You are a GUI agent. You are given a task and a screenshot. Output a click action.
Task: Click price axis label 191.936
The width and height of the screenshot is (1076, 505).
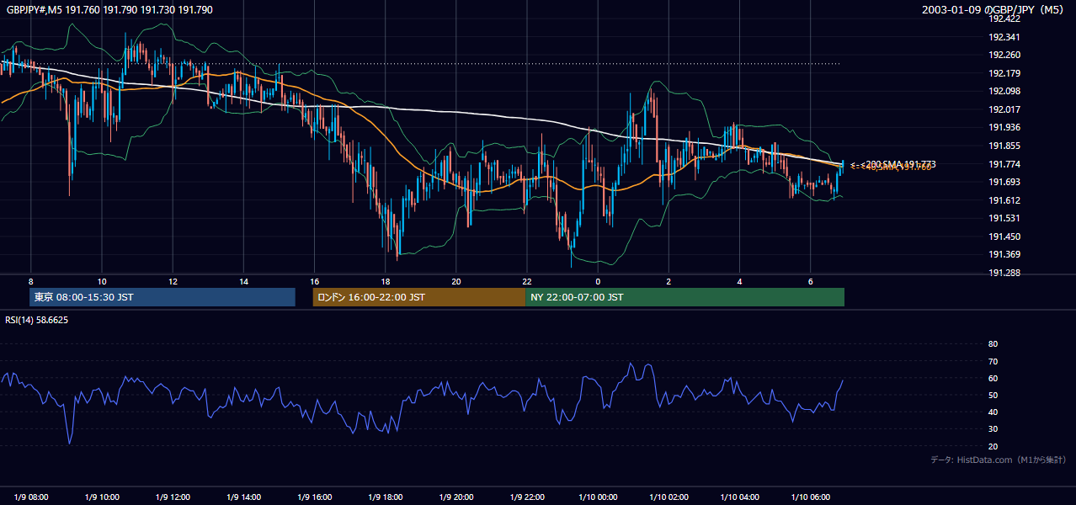(1004, 127)
